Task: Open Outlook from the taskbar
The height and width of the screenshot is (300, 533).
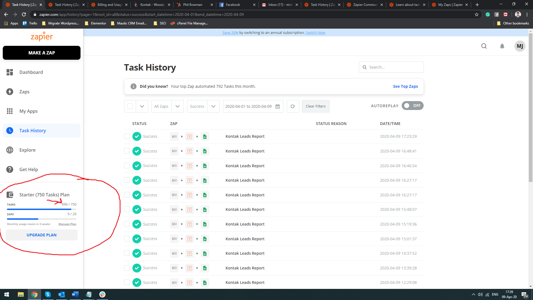Action: coord(61,294)
